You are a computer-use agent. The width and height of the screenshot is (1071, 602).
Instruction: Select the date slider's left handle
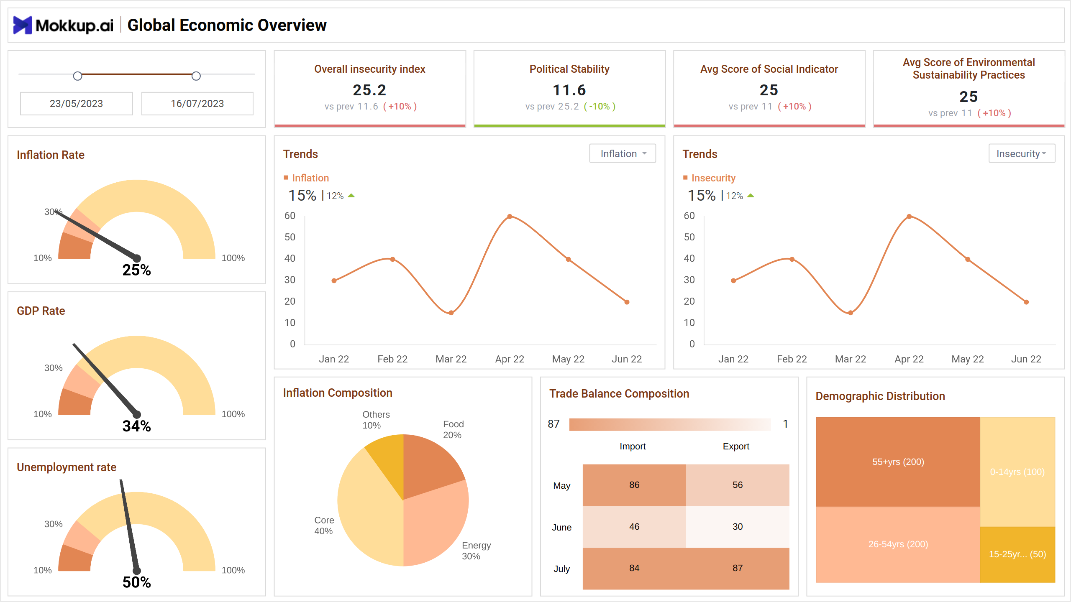tap(77, 76)
